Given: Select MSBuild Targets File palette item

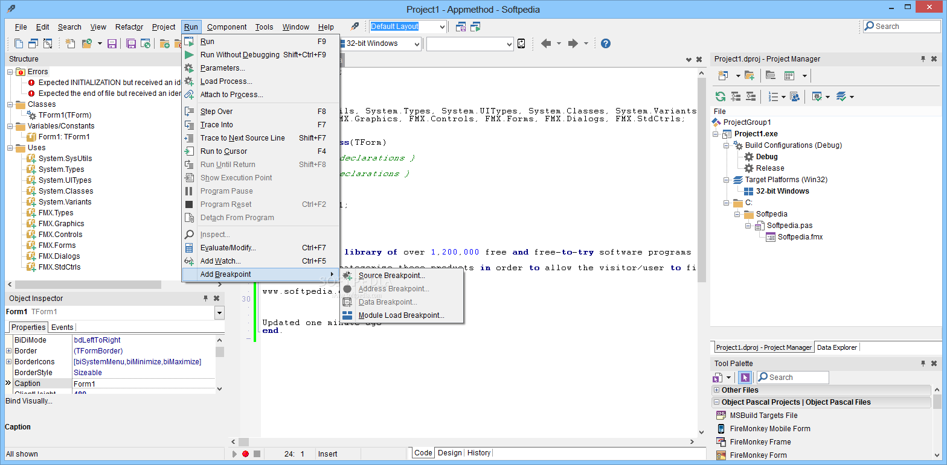Looking at the screenshot, I should [x=763, y=416].
